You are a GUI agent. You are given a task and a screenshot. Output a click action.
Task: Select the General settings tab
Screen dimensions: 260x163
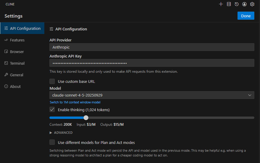pos(22,75)
